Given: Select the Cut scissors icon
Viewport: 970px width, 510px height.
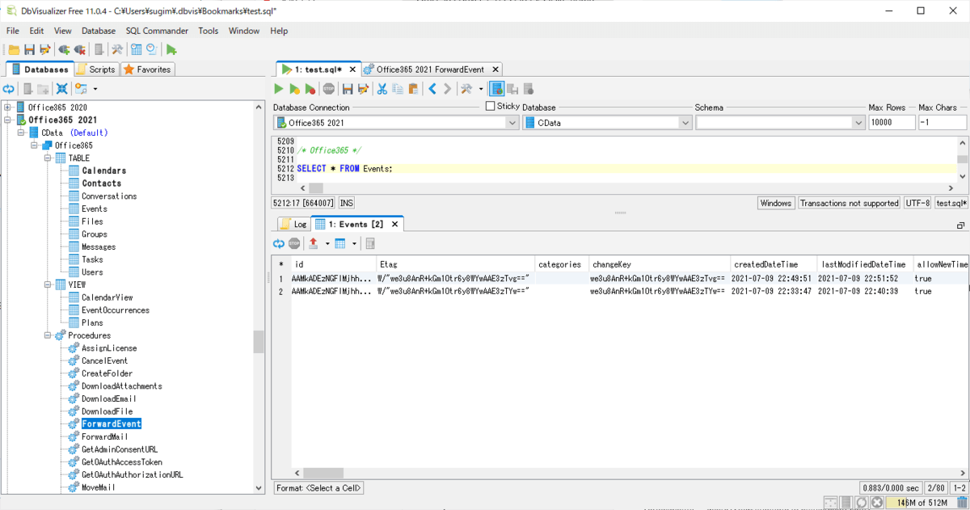Looking at the screenshot, I should coord(381,88).
